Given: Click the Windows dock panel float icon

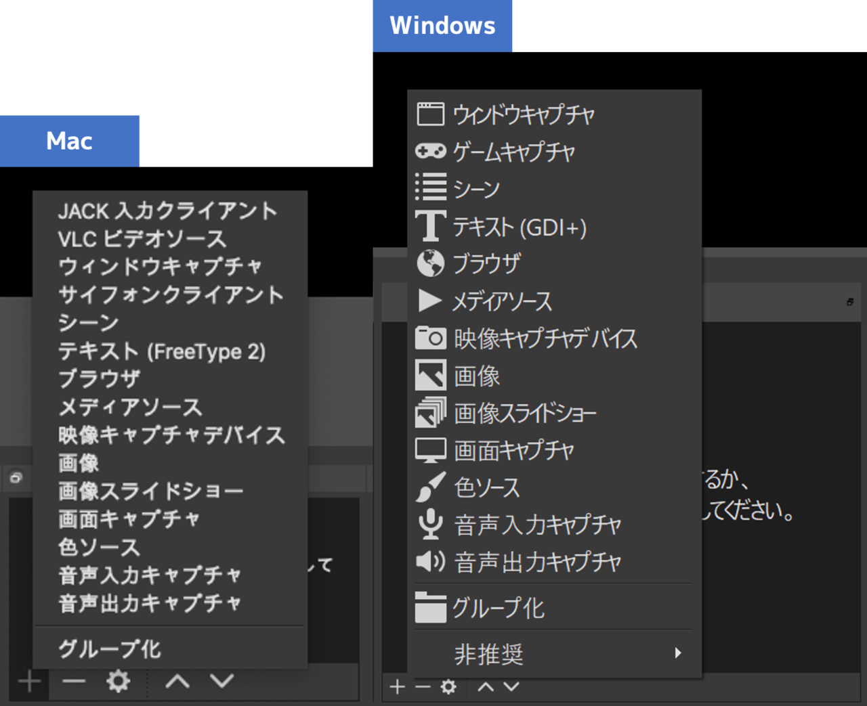Looking at the screenshot, I should tap(850, 302).
